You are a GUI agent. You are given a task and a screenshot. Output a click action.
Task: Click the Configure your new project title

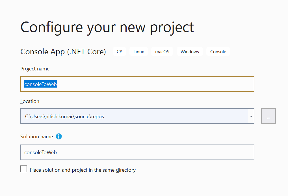coord(107,27)
